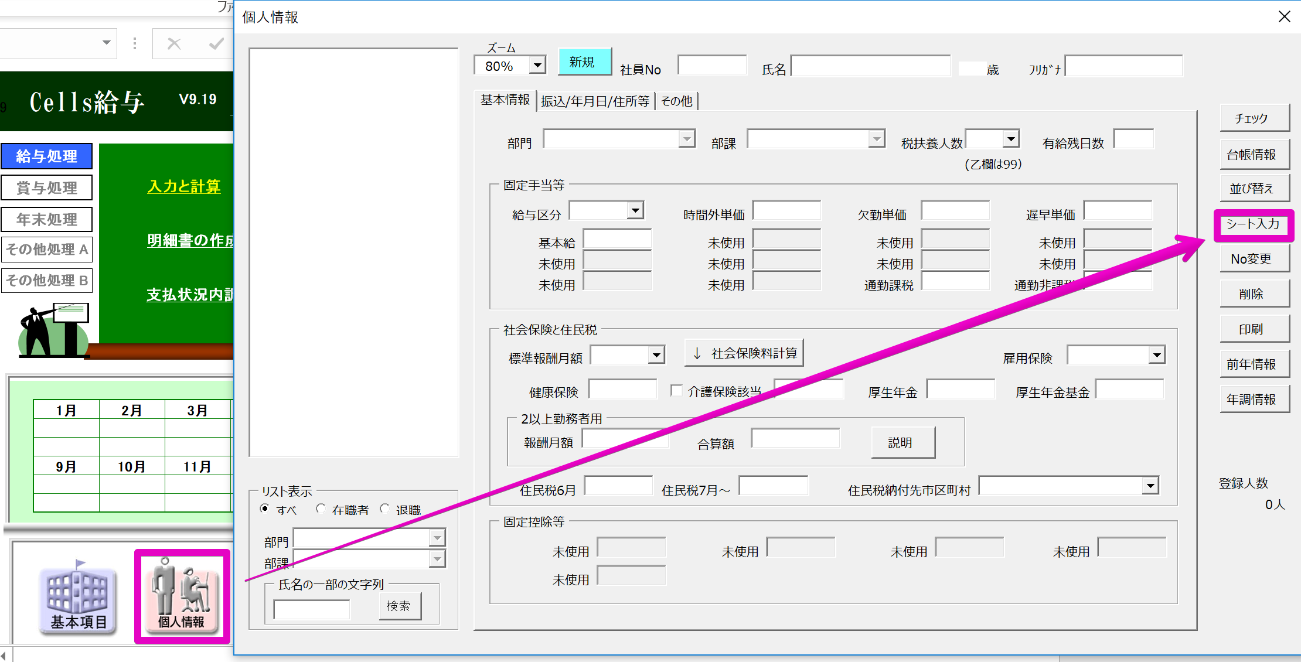The width and height of the screenshot is (1301, 662).
Task: Click the formula bar confirm checkmark icon
Action: [216, 43]
